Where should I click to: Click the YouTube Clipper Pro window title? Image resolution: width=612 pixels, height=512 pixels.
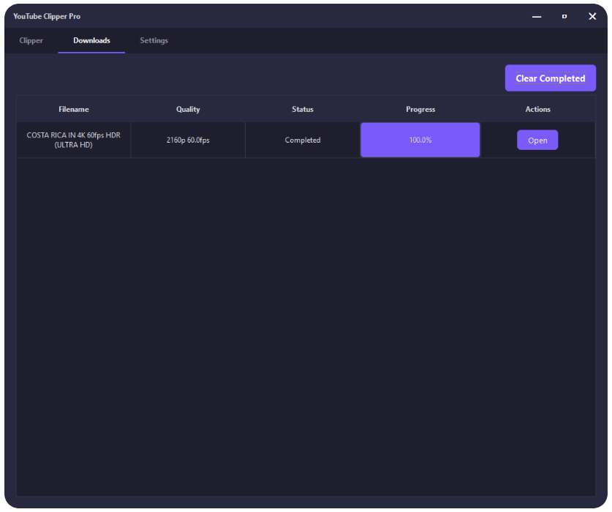click(47, 16)
